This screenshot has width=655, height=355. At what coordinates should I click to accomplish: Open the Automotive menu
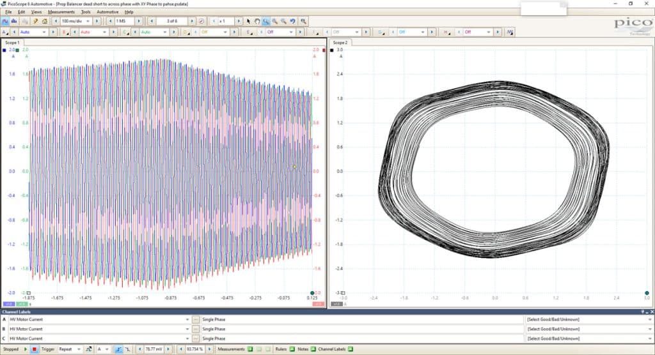(x=107, y=12)
